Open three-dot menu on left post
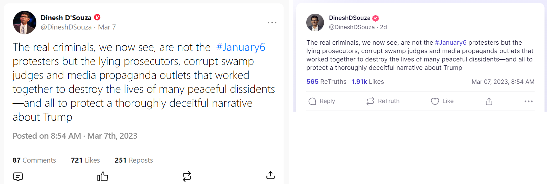This screenshot has height=184, width=547. pyautogui.click(x=272, y=23)
